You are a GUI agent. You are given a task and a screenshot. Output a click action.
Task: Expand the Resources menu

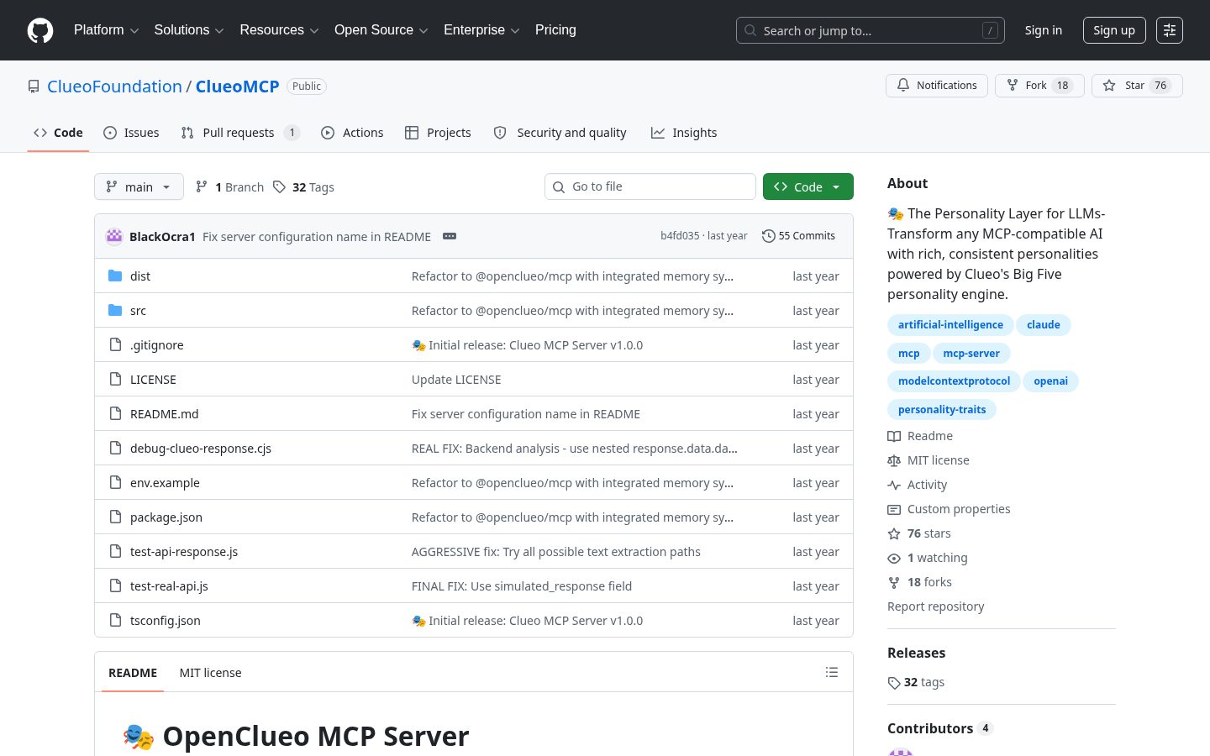coord(279,30)
